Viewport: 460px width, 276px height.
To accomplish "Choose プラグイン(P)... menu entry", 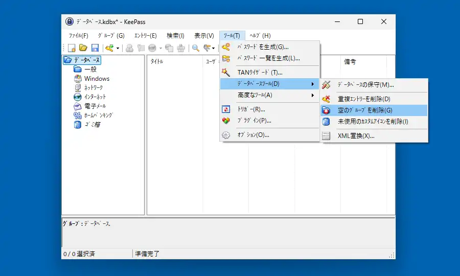I will coord(269,121).
